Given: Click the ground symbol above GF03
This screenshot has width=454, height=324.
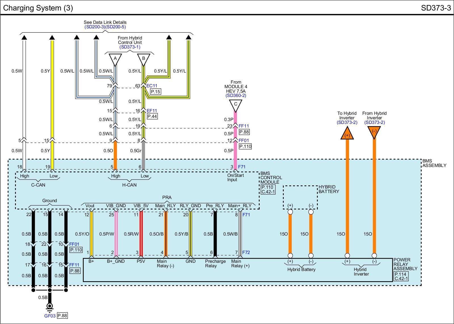Looking at the screenshot, I should coord(50,306).
